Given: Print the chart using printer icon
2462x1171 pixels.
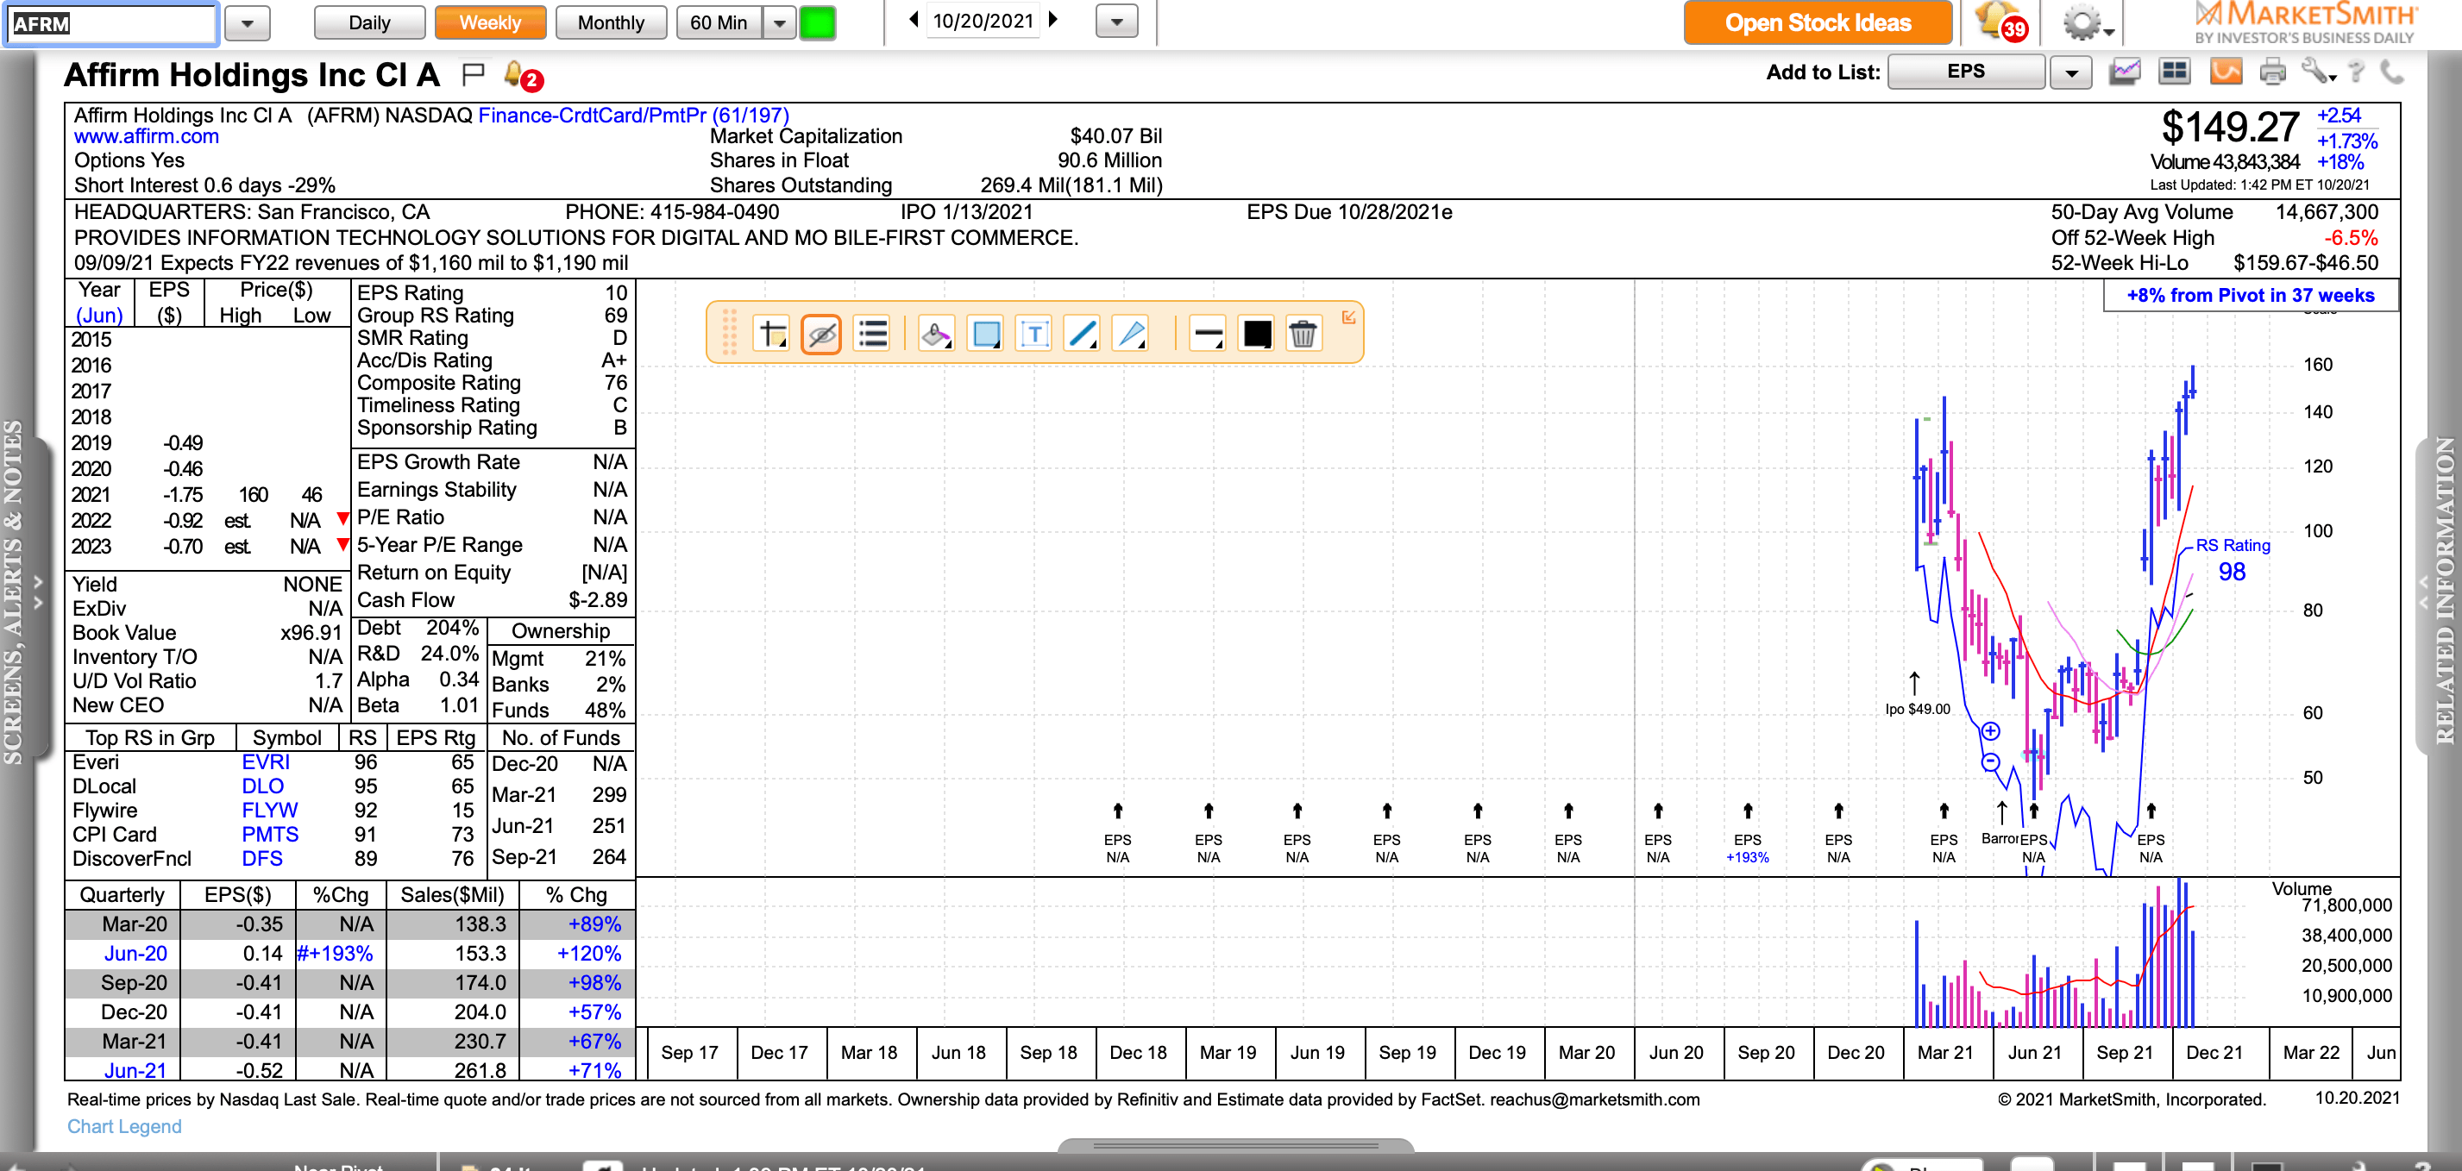Looking at the screenshot, I should click(x=2273, y=72).
